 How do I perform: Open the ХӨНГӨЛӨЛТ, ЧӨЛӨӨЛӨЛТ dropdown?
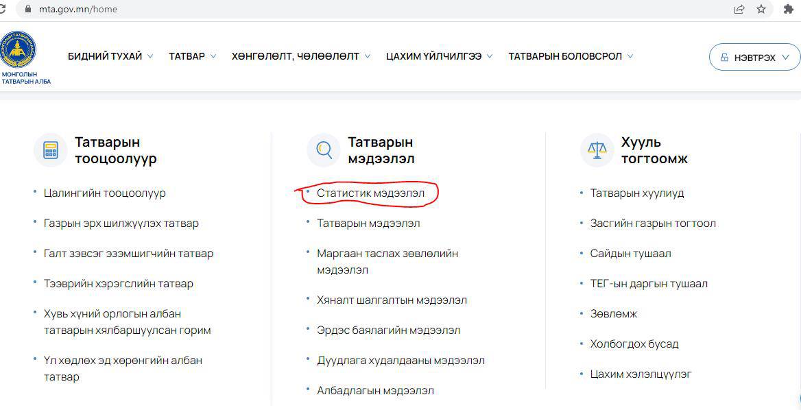[301, 56]
